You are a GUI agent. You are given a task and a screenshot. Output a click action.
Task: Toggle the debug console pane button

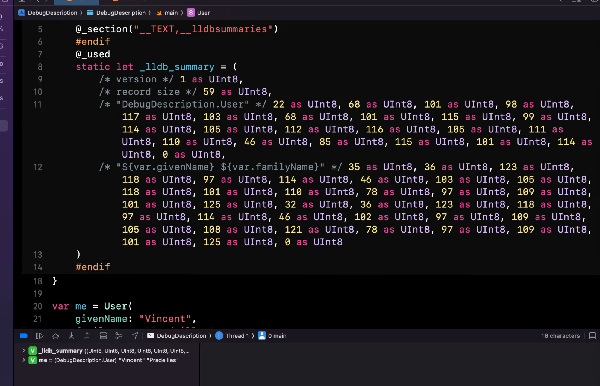point(592,336)
